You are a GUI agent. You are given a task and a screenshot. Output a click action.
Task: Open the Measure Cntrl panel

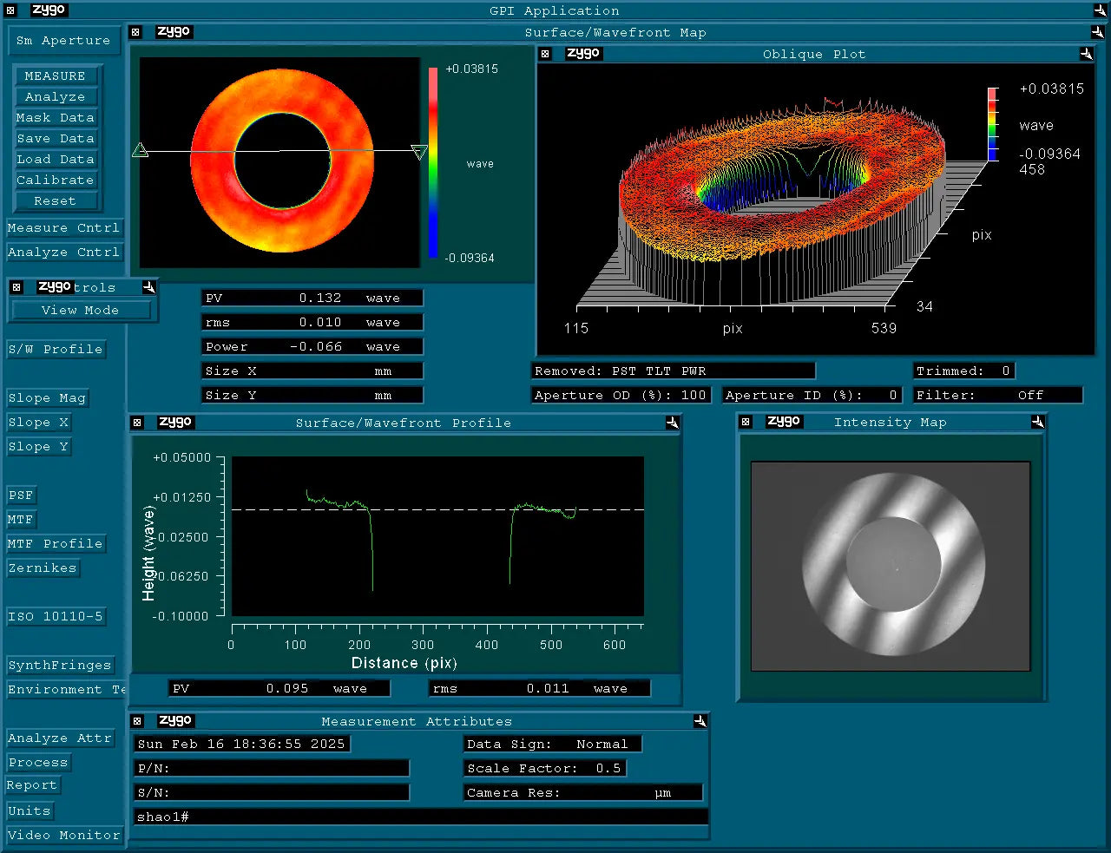(x=64, y=227)
